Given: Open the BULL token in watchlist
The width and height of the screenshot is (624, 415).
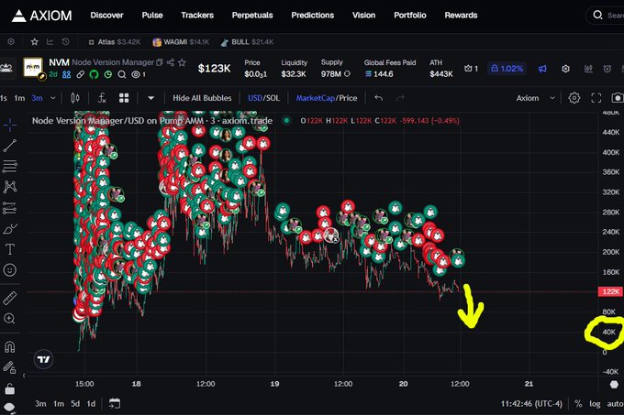Looking at the screenshot, I should 247,42.
